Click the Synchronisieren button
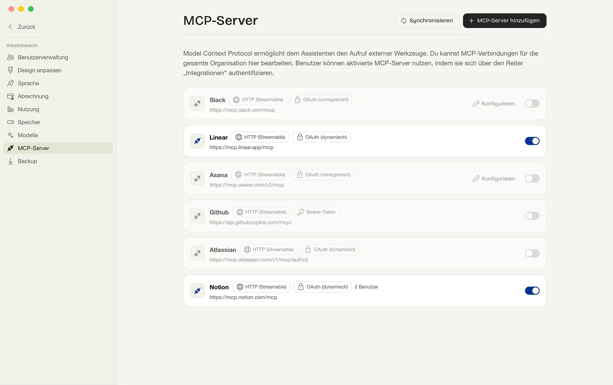Image resolution: width=613 pixels, height=385 pixels. click(427, 21)
